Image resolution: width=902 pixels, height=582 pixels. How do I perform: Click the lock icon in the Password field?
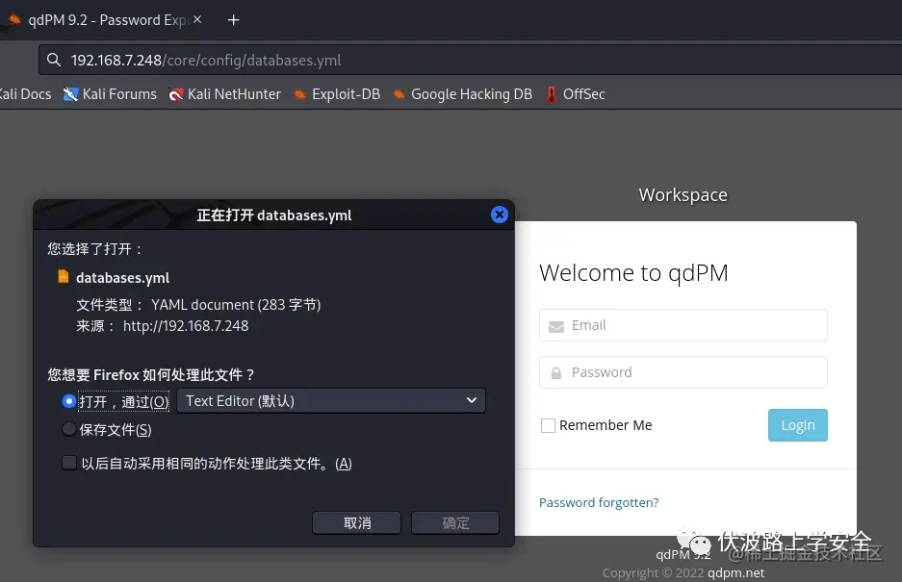556,373
